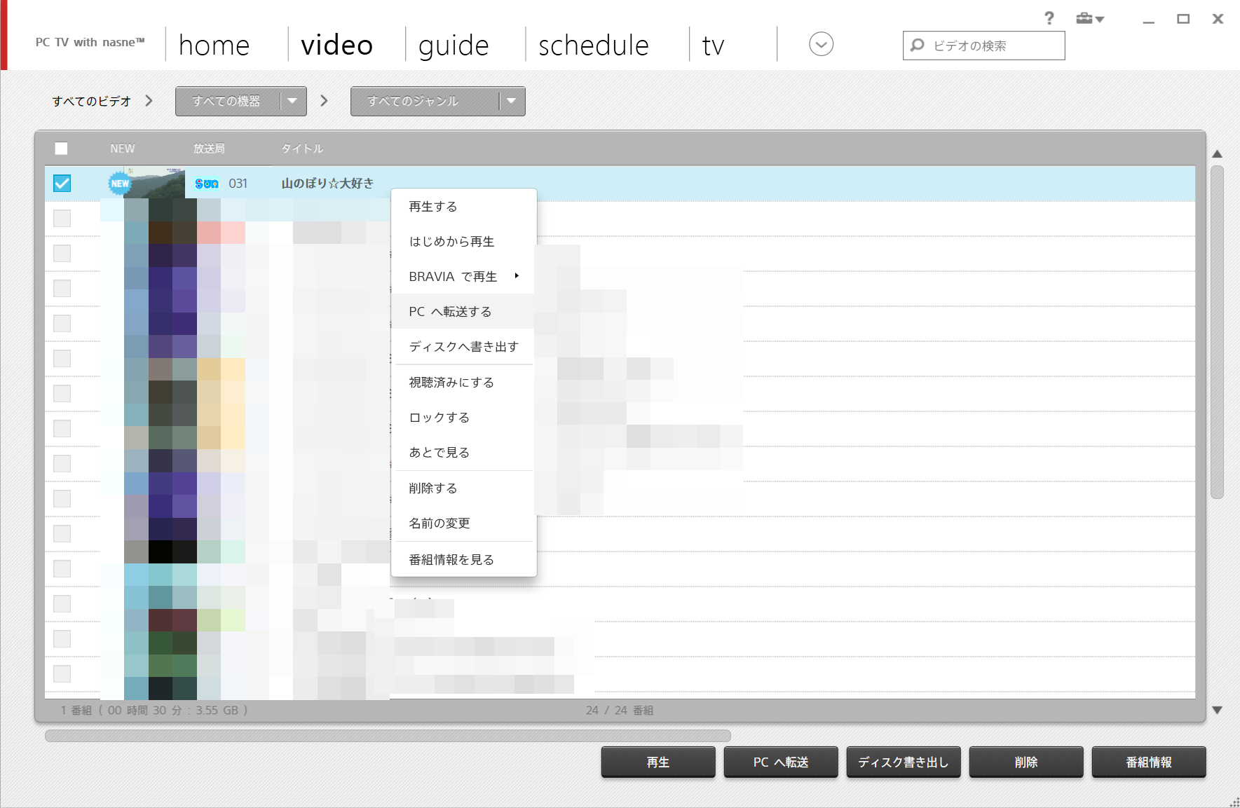Click the search magnifier icon

917,46
